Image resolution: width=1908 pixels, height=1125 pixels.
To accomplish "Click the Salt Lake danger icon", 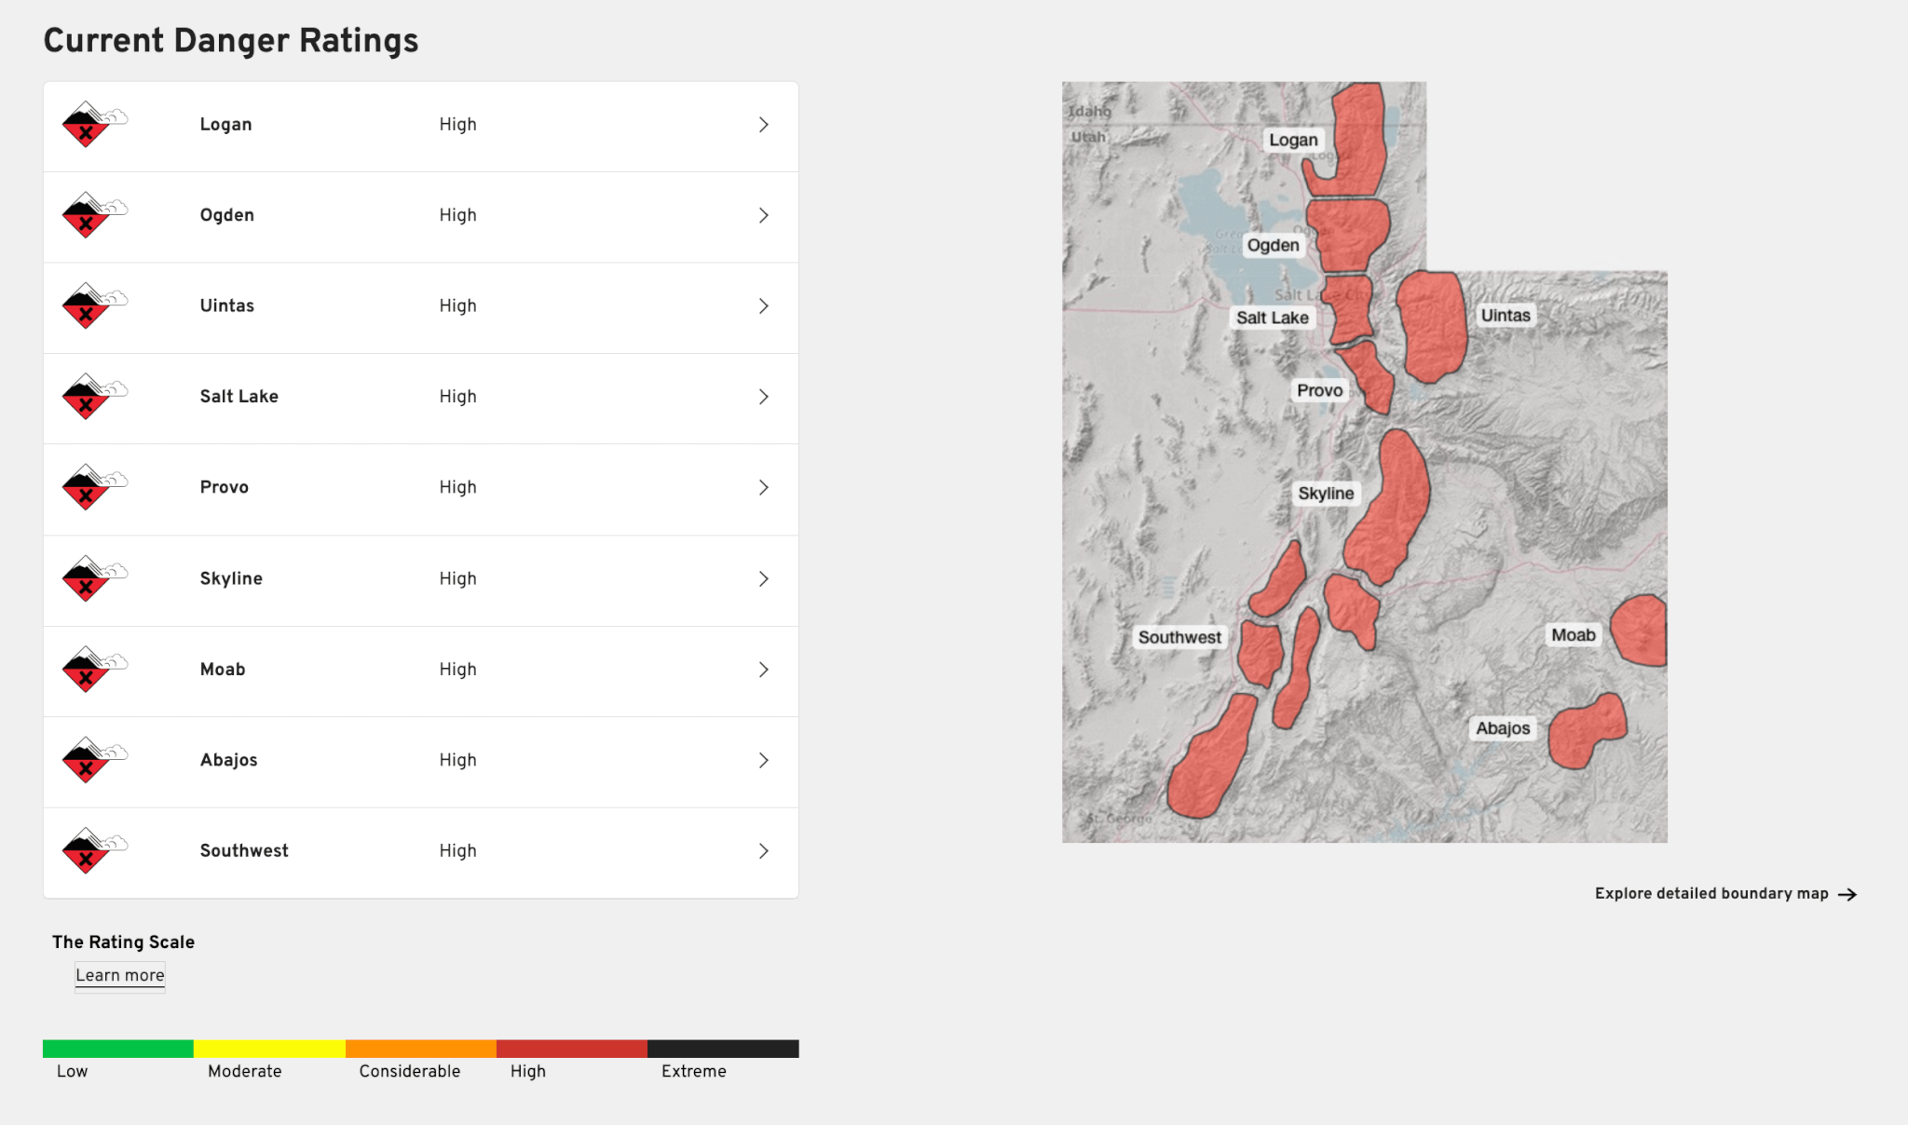I will tap(91, 397).
